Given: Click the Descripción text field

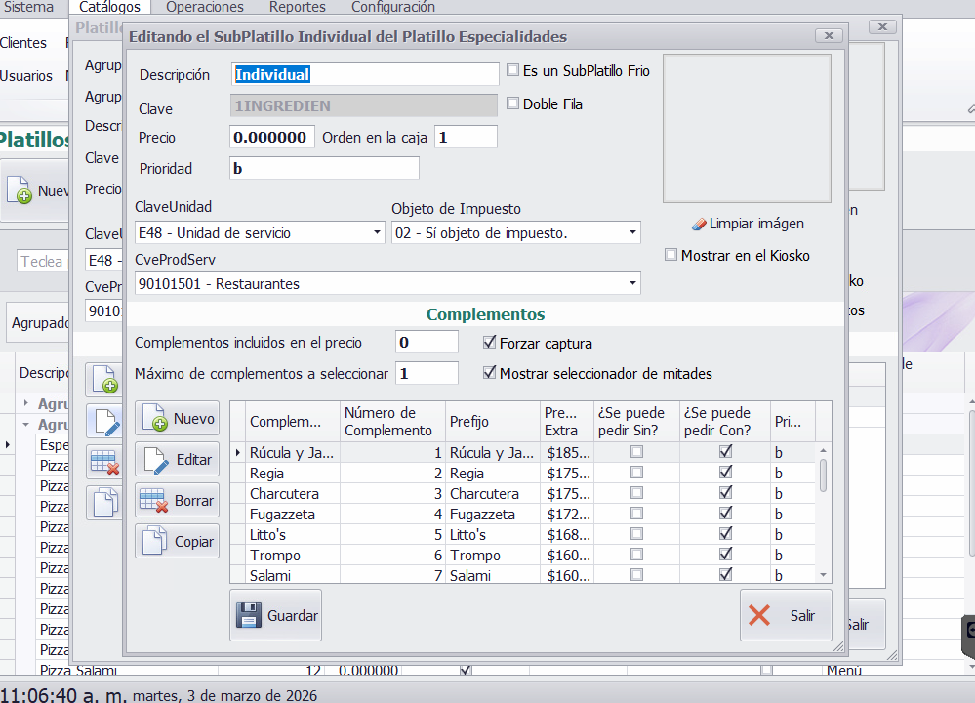Looking at the screenshot, I should pos(365,74).
